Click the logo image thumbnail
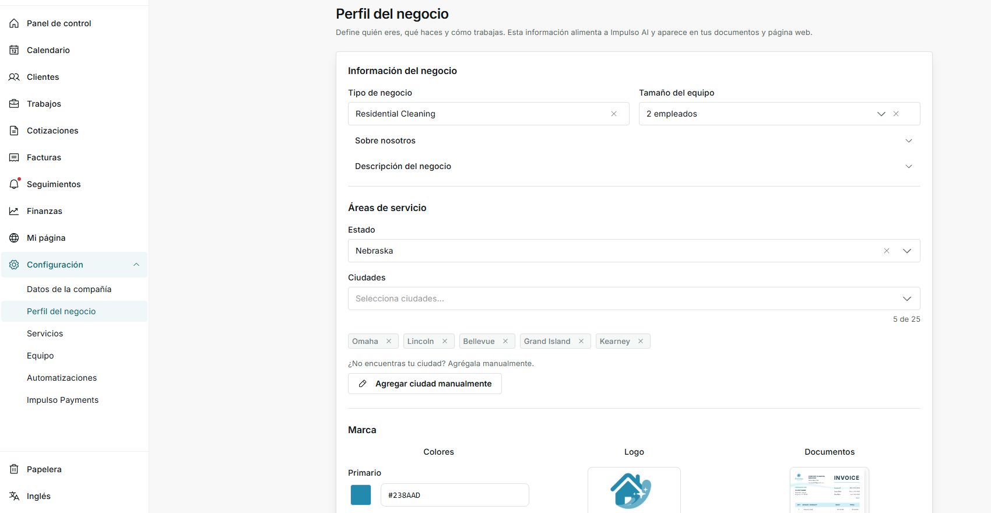 click(634, 490)
